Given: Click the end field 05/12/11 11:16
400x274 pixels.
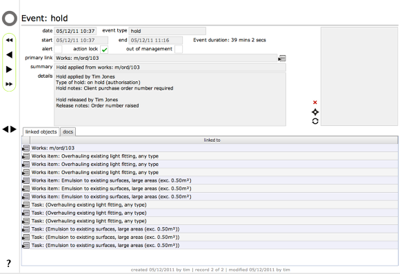Looking at the screenshot, I should pos(155,40).
